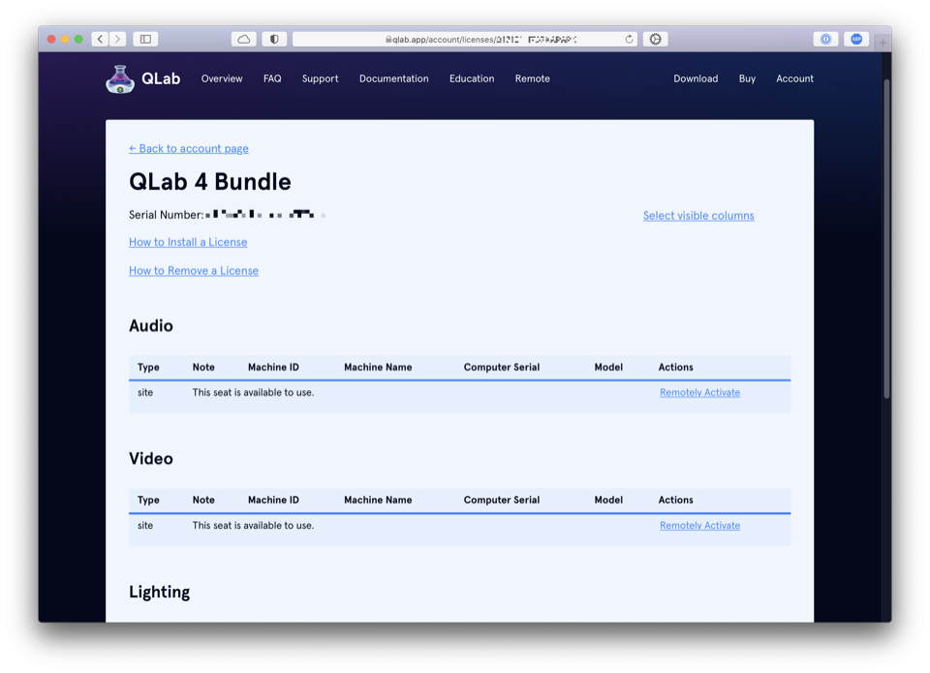The height and width of the screenshot is (673, 930).
Task: Remotely Activate the Video site seat
Action: [x=699, y=526]
